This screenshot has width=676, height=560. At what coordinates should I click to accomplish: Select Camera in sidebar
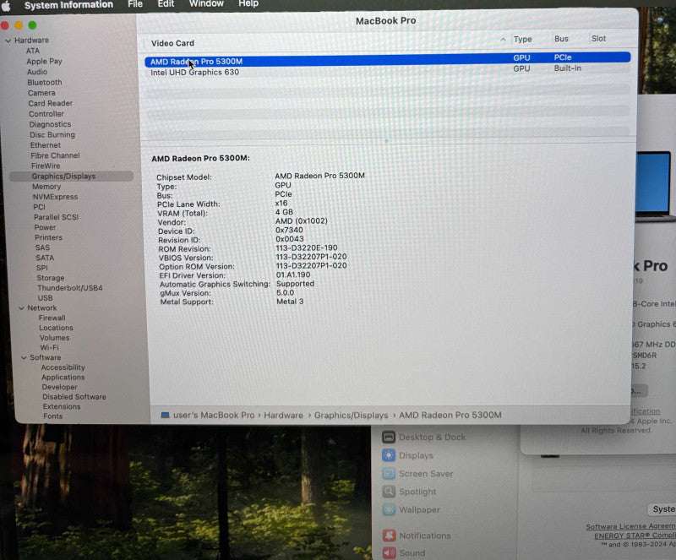pyautogui.click(x=41, y=93)
